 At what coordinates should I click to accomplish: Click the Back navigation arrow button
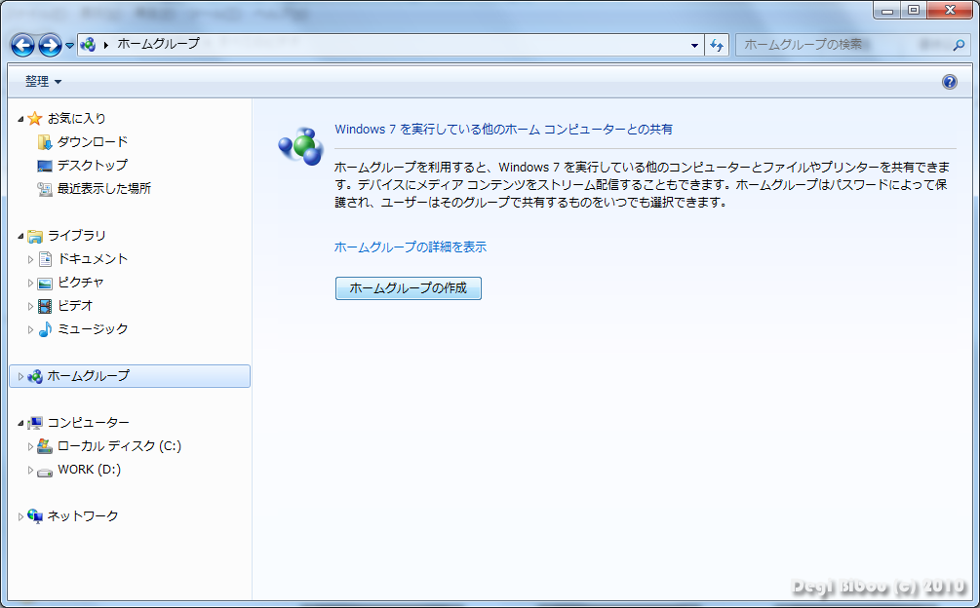coord(22,45)
